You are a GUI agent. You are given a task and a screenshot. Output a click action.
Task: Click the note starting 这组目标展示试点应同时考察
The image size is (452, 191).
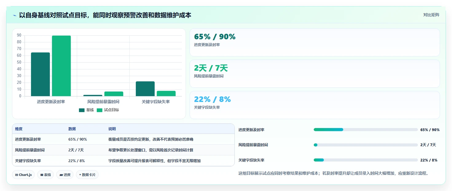pyautogui.click(x=333, y=173)
